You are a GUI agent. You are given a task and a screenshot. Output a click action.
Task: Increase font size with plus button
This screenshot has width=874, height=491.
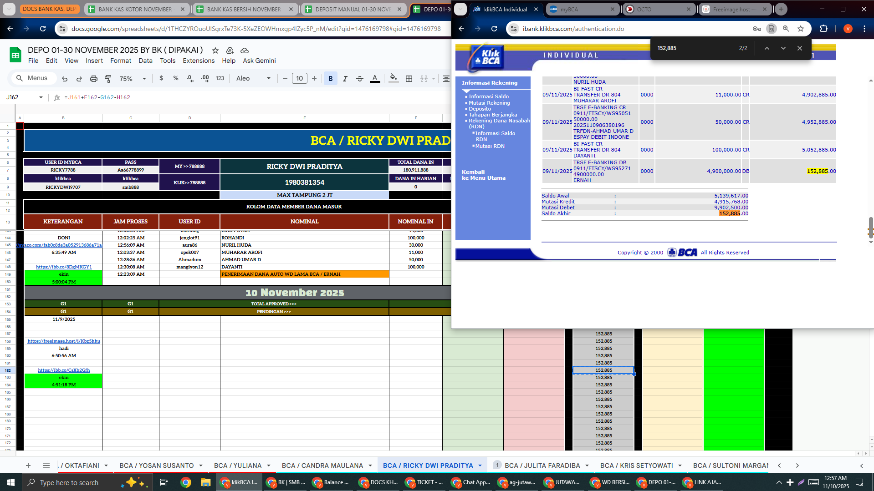(x=314, y=78)
